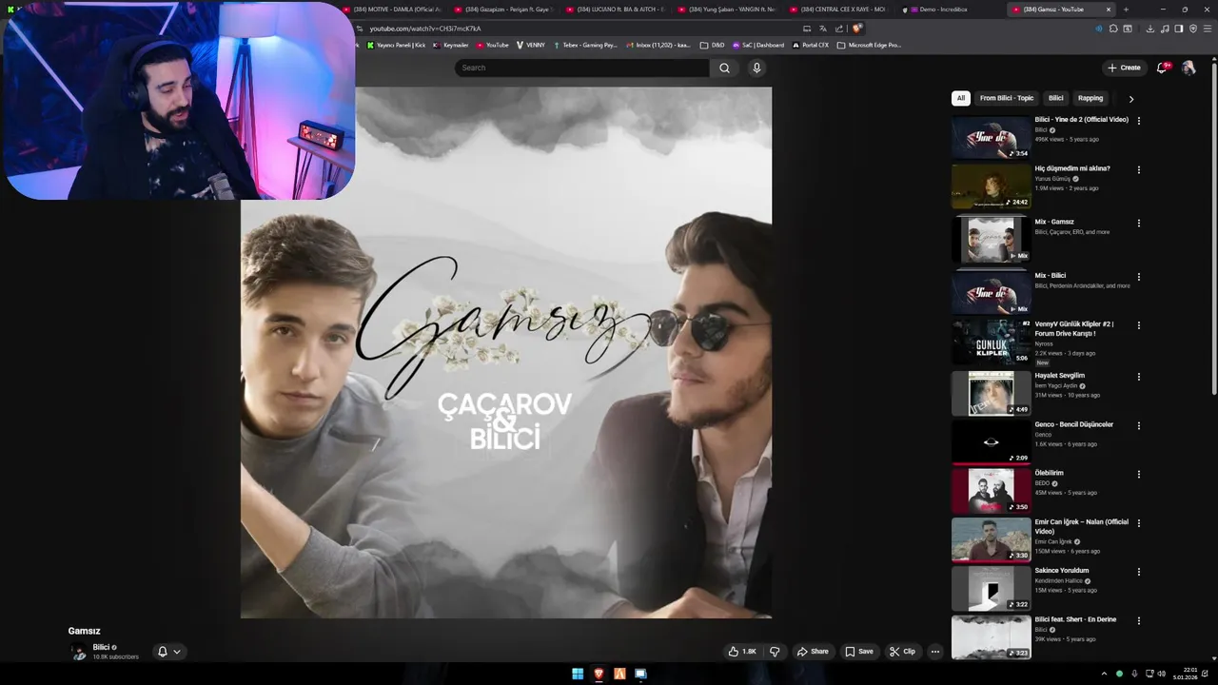The width and height of the screenshot is (1218, 685).
Task: Toggle Bilici subscription notification bell
Action: [162, 652]
